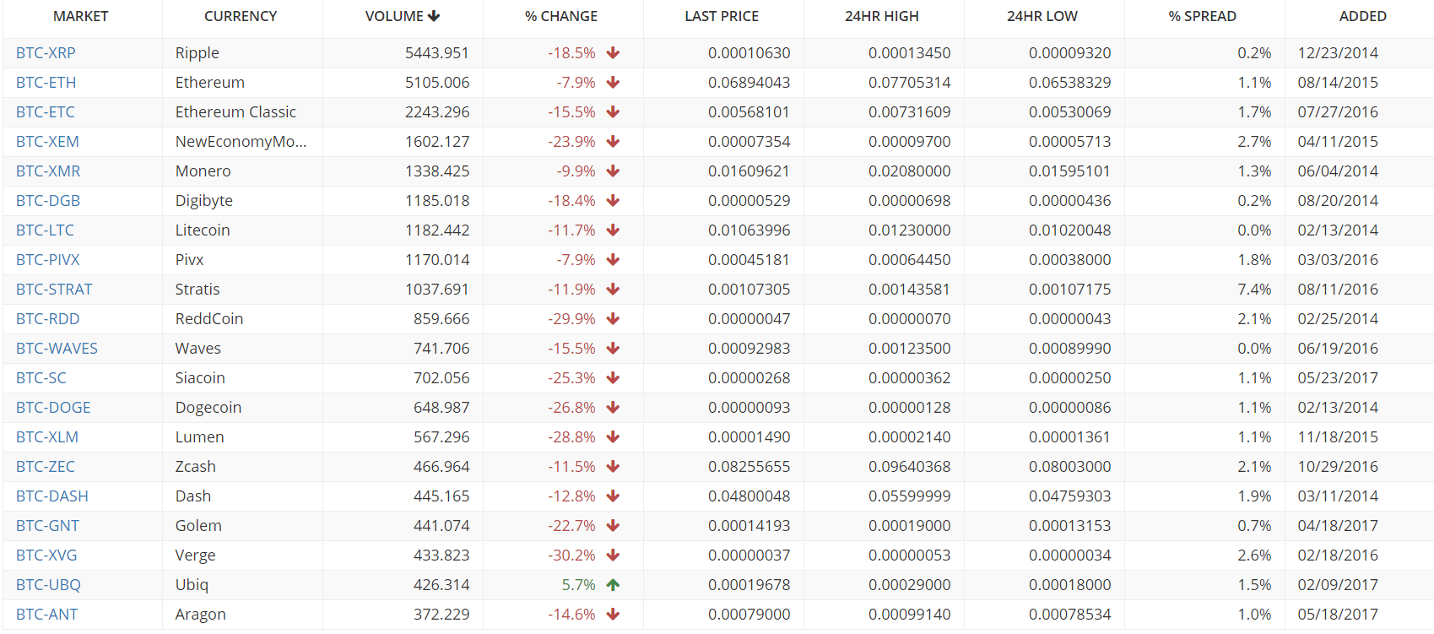The height and width of the screenshot is (634, 1434).
Task: Open the BTC-XVG market link
Action: (46, 555)
